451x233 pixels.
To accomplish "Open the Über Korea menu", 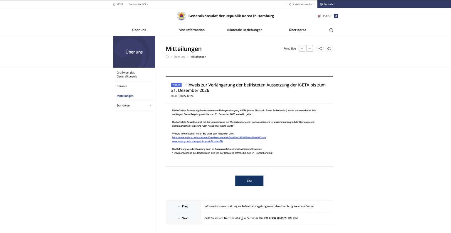I will [297, 30].
